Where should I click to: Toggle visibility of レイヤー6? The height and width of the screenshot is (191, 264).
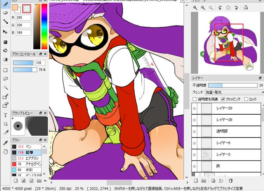[195, 143]
